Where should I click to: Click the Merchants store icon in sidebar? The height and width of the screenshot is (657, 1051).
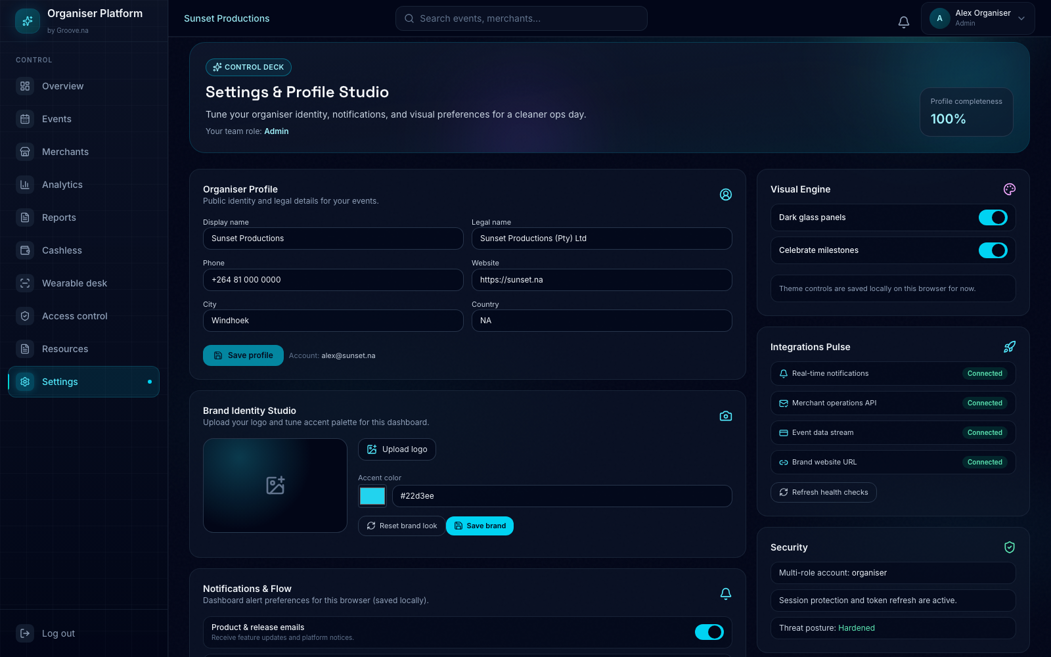(25, 152)
